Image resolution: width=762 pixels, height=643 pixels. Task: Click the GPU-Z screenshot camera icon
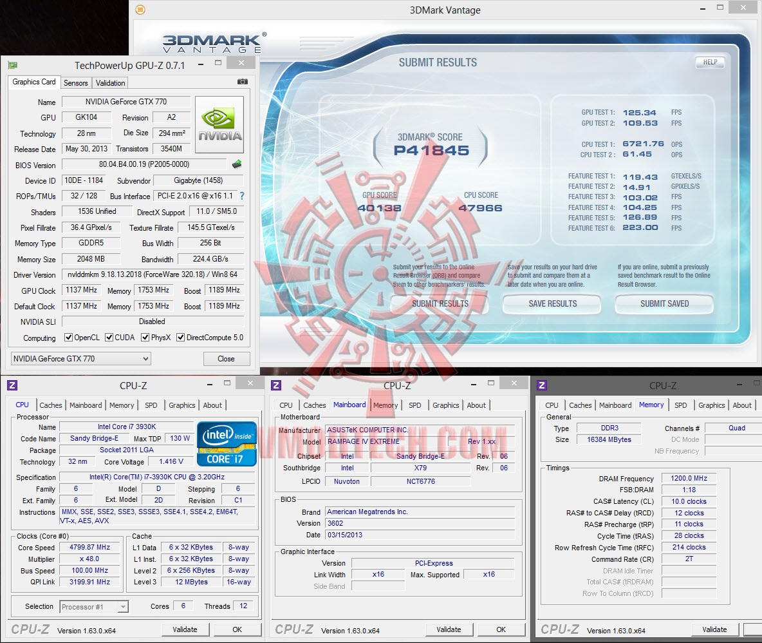pyautogui.click(x=242, y=82)
